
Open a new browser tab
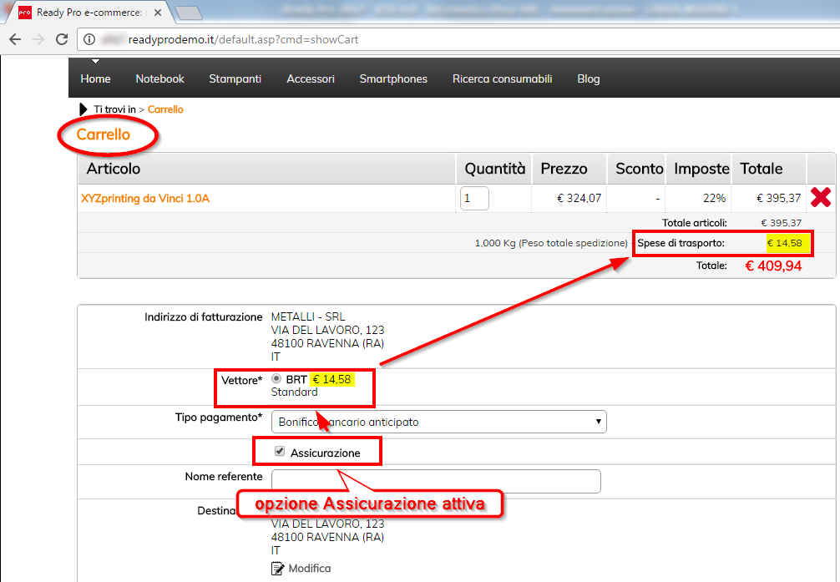(x=189, y=13)
